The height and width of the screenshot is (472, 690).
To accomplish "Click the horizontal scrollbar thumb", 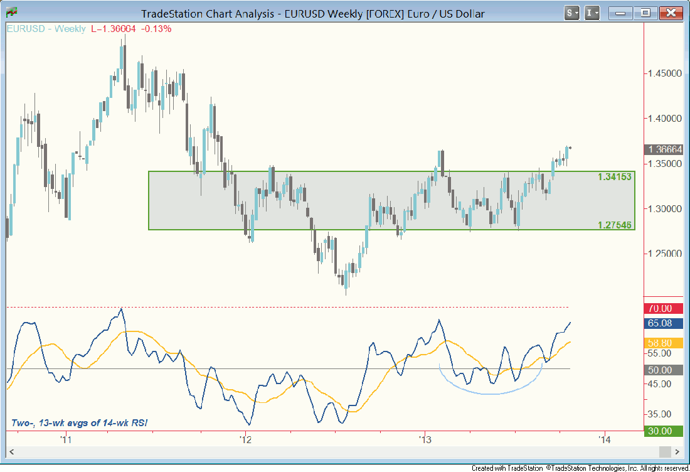I will [x=664, y=452].
